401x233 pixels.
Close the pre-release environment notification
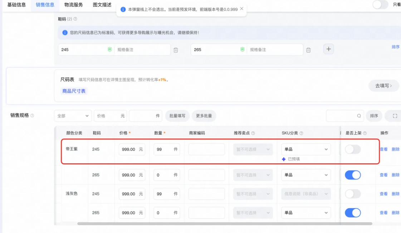242,9
